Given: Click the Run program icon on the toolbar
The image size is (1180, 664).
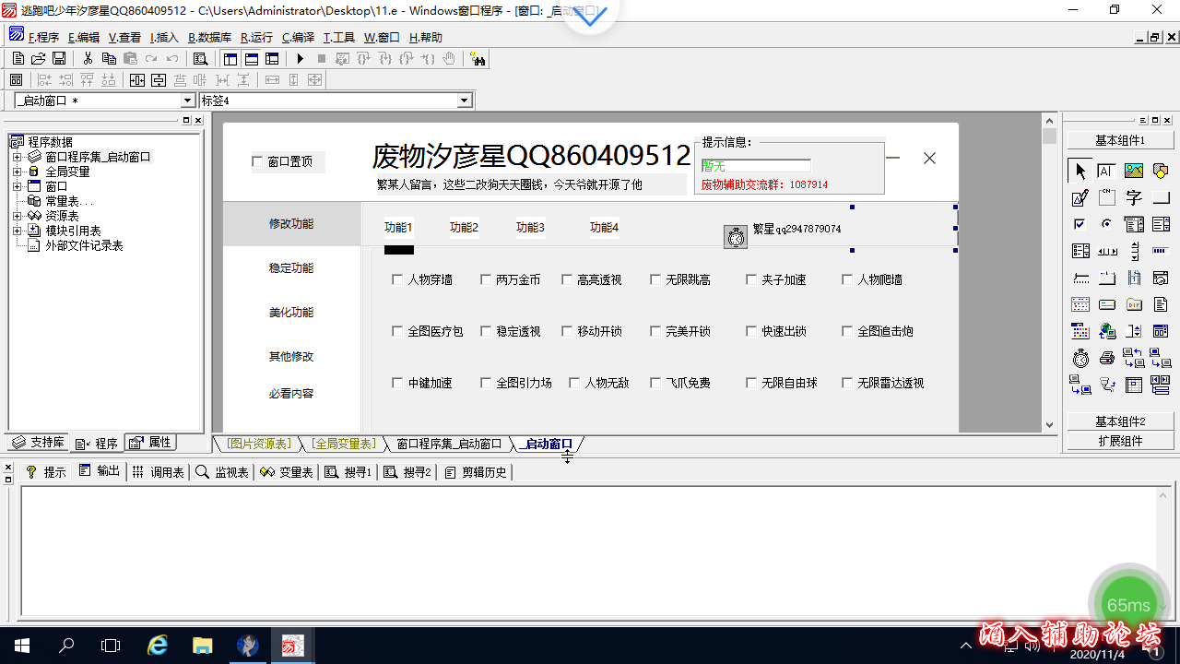Looking at the screenshot, I should [x=301, y=58].
